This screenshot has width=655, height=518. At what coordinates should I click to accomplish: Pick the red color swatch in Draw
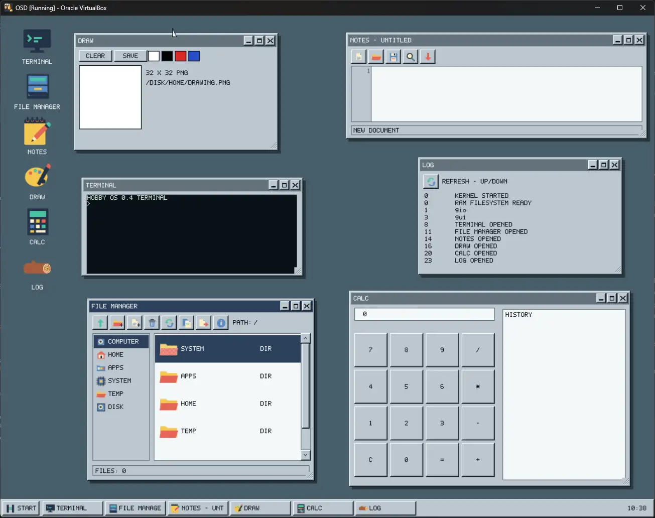tap(181, 56)
